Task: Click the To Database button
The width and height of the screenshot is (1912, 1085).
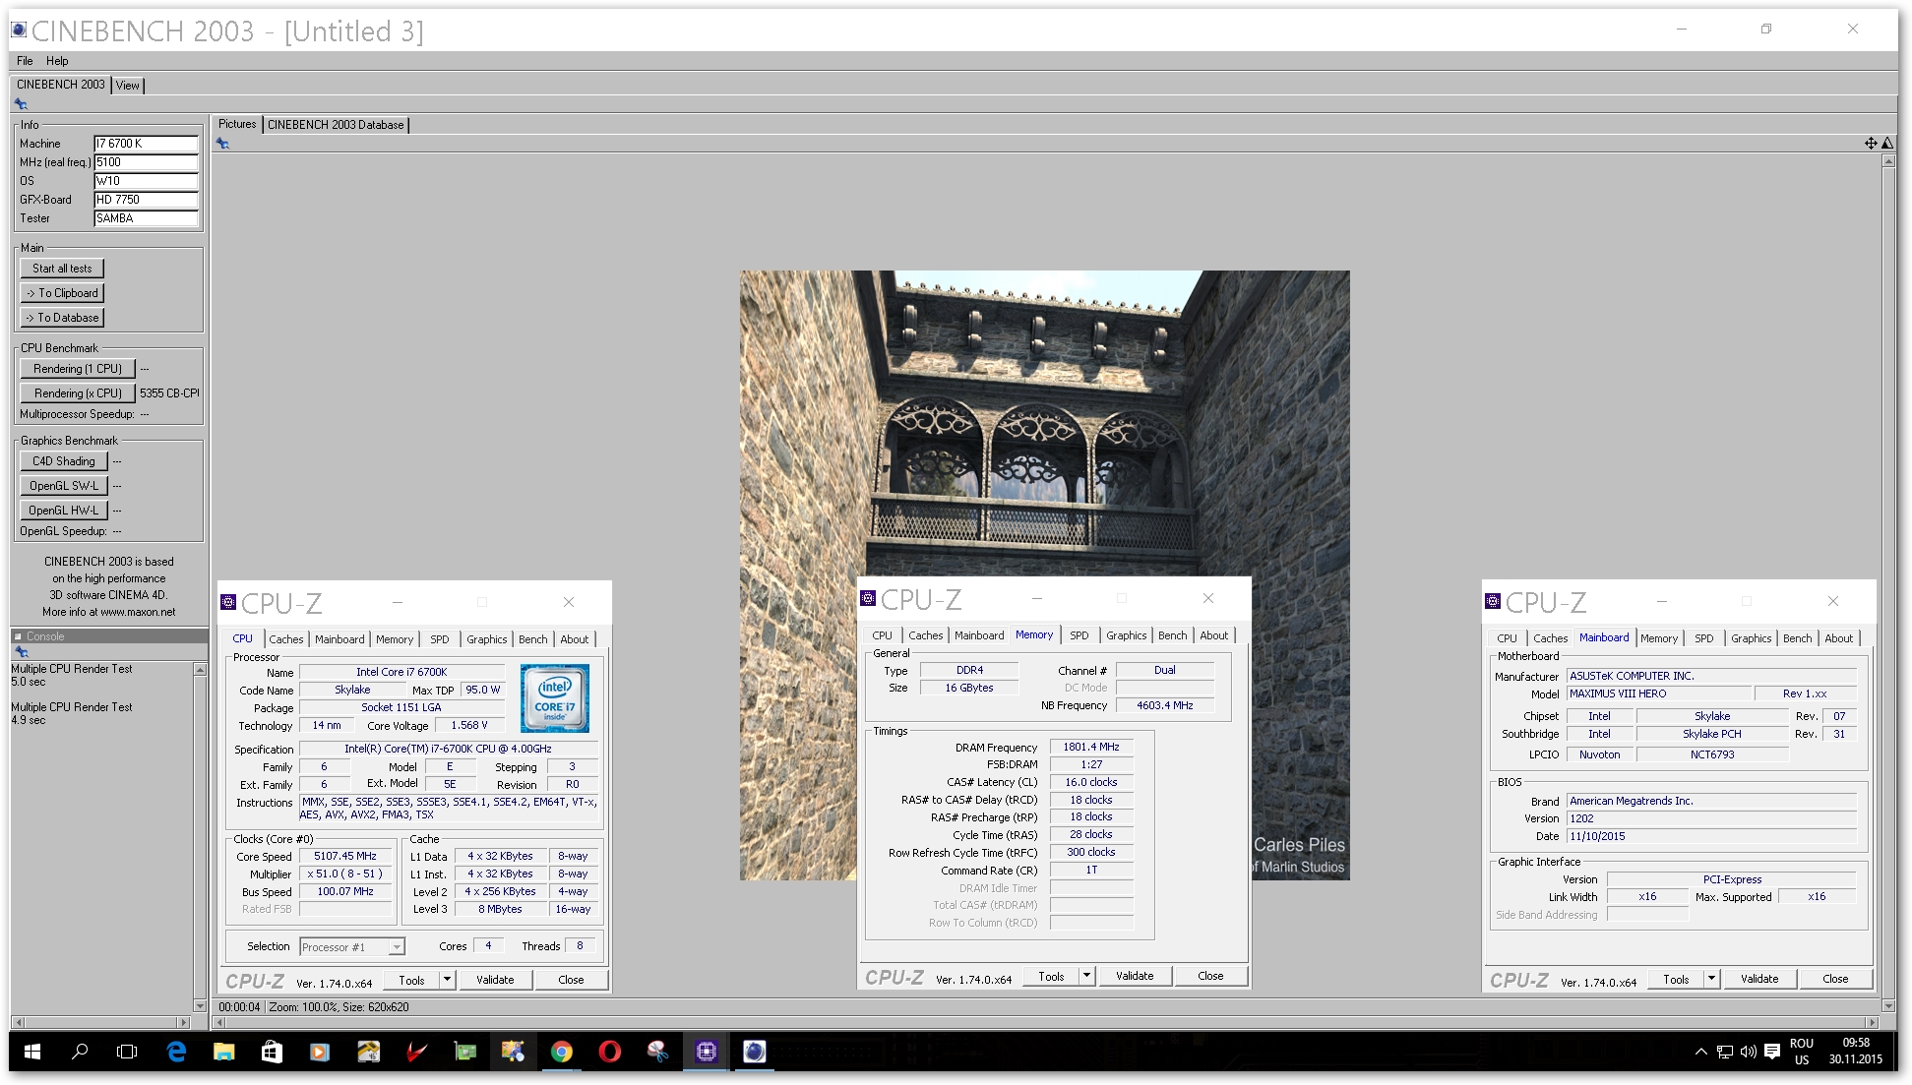Action: point(62,318)
